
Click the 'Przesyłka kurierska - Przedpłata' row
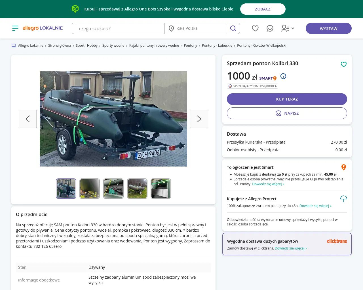[x=287, y=142]
